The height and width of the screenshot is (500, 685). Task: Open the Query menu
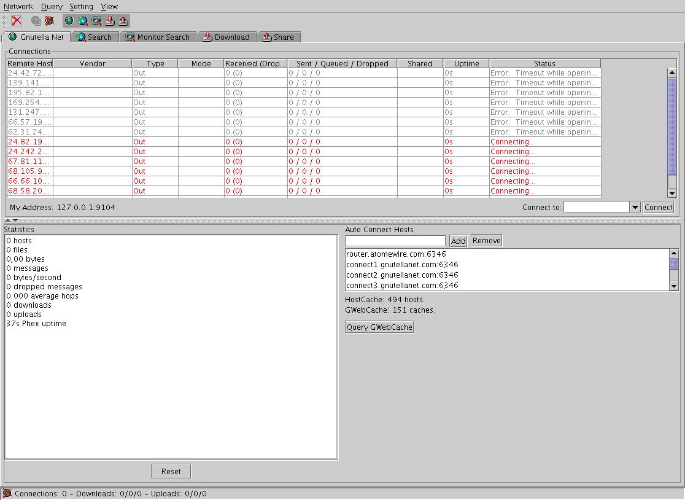click(x=52, y=7)
